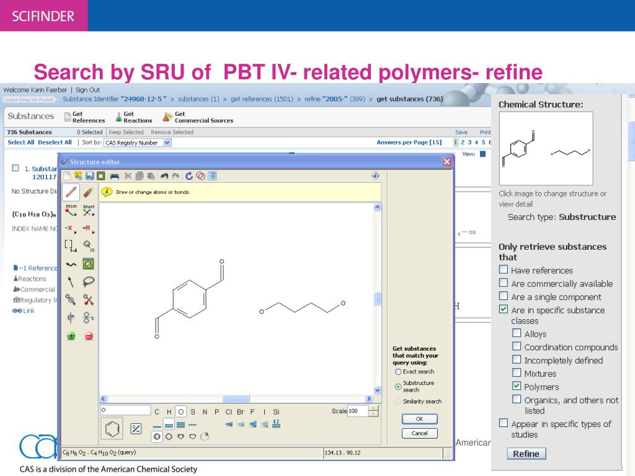635x476 pixels.
Task: Open the structure editor help icon
Action: pos(375,175)
